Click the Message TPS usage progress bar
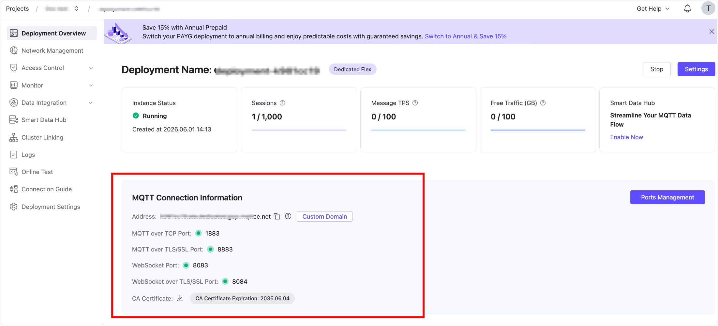The image size is (718, 326). 418,130
